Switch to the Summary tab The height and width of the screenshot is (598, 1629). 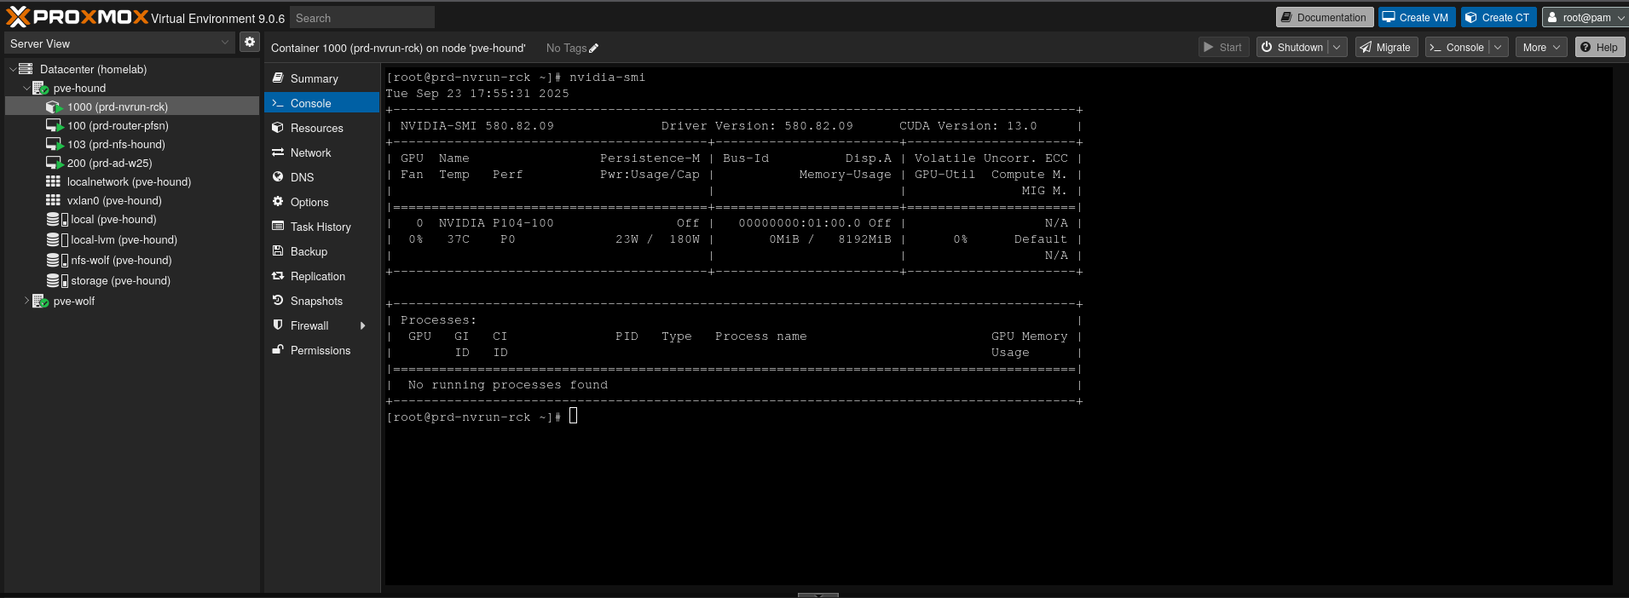tap(314, 79)
